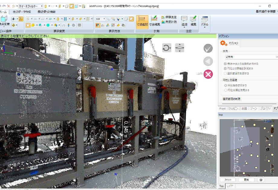Click the gray back arrow circle button
Image resolution: width=278 pixels, height=190 pixels.
coord(208,61)
